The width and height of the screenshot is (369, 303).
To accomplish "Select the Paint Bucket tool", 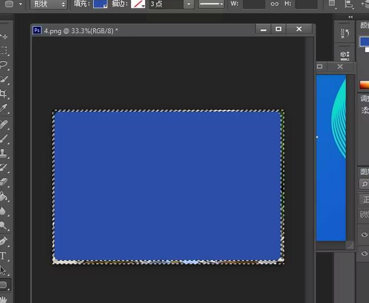I will pyautogui.click(x=4, y=197).
